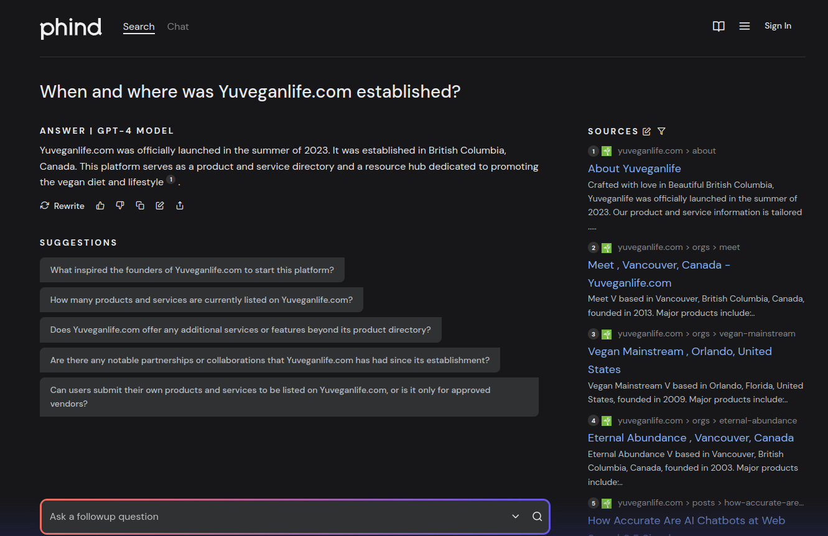Viewport: 828px width, 536px height.
Task: Select suggestion about how many products listed
Action: (x=202, y=300)
